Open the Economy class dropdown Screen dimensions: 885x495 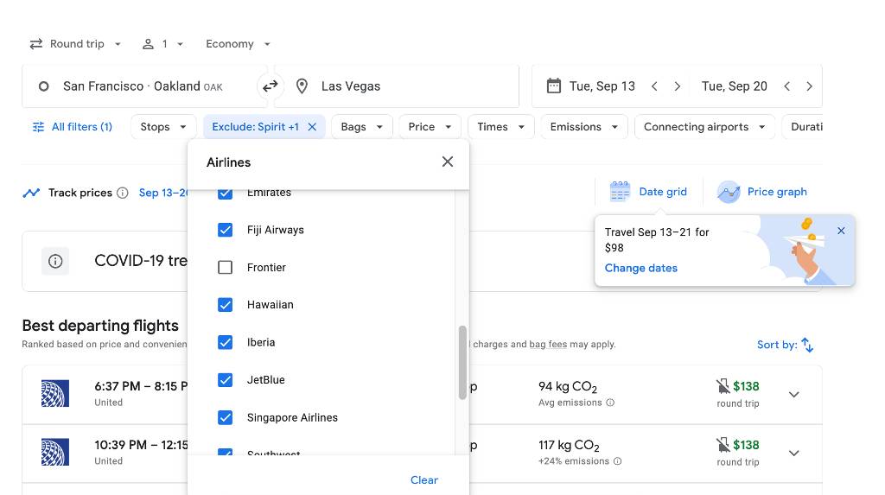(x=238, y=44)
